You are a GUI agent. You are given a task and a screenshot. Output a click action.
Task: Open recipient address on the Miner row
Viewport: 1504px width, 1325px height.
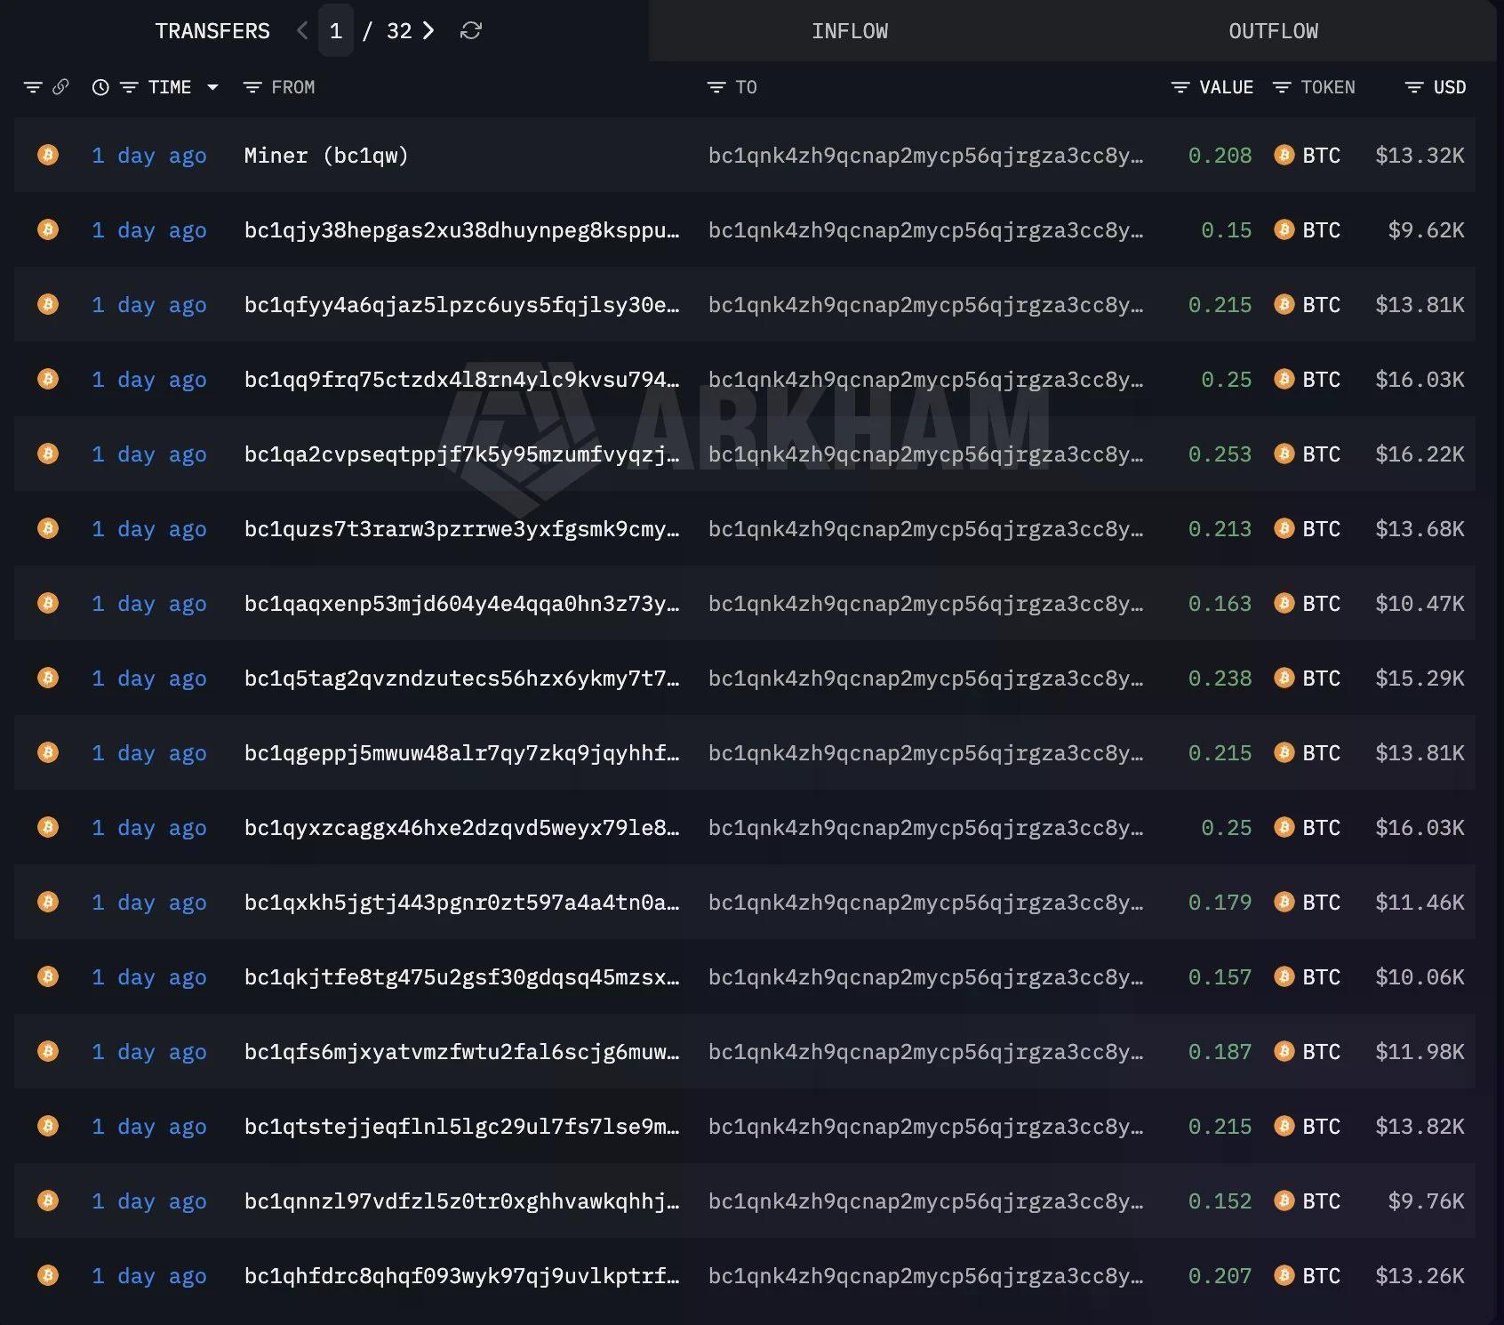click(925, 156)
